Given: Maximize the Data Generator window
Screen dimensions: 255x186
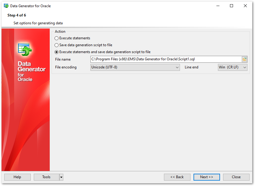Looking at the screenshot, I should pos(231,6).
